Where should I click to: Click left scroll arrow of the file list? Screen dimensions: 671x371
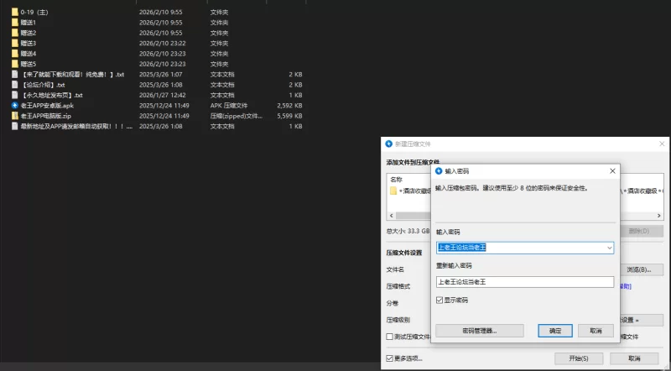[x=391, y=215]
